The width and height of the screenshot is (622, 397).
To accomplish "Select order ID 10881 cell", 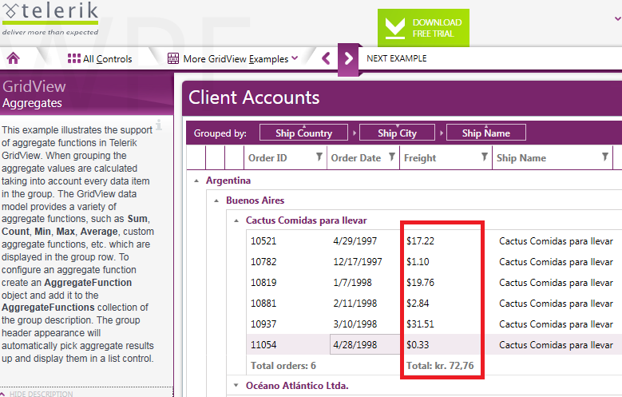I will [x=263, y=304].
